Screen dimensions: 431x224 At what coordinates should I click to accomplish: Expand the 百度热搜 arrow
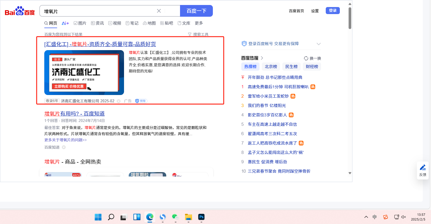(x=262, y=58)
